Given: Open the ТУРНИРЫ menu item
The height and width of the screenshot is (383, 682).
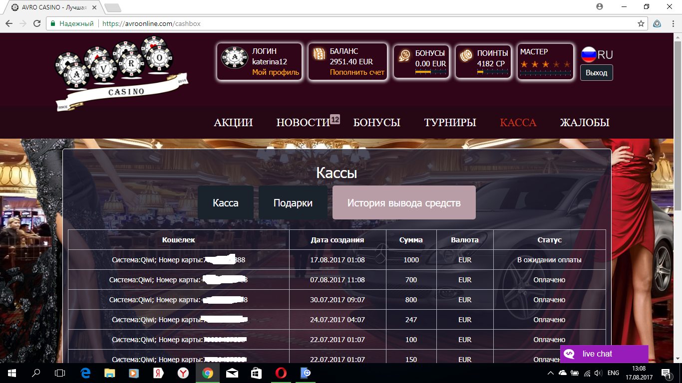Looking at the screenshot, I should (x=449, y=122).
